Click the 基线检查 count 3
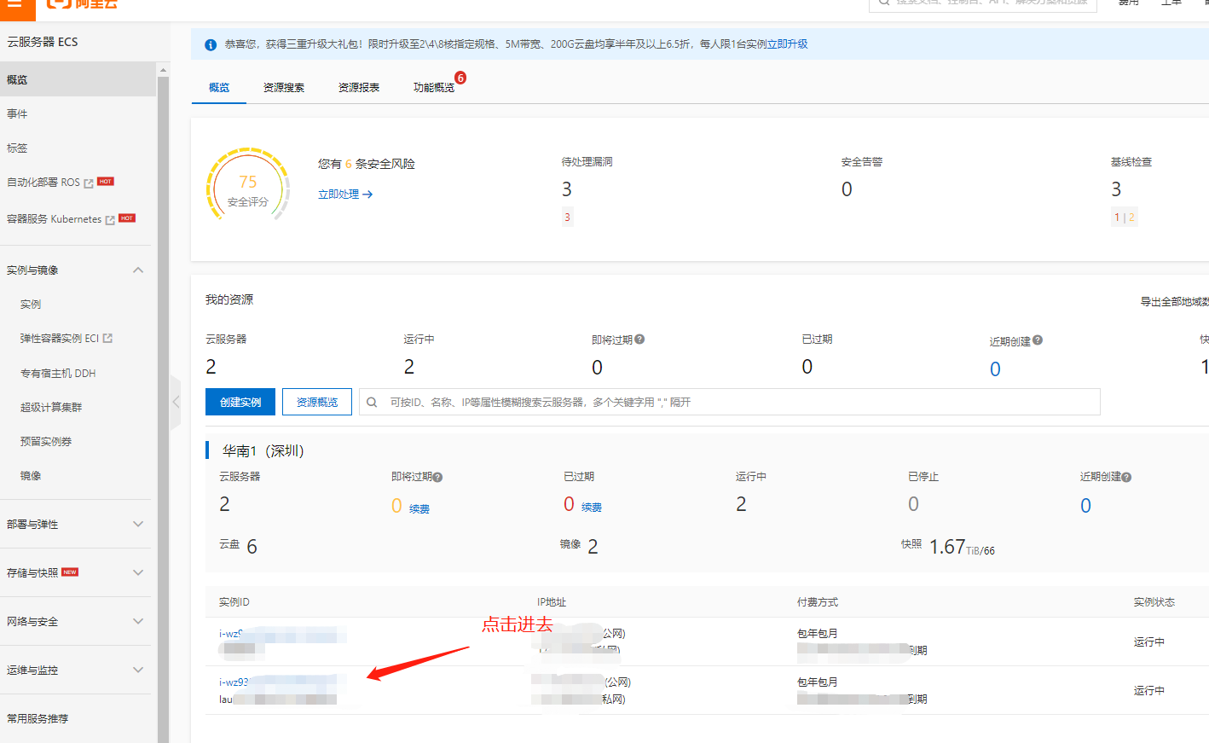This screenshot has height=743, width=1209. click(1116, 189)
